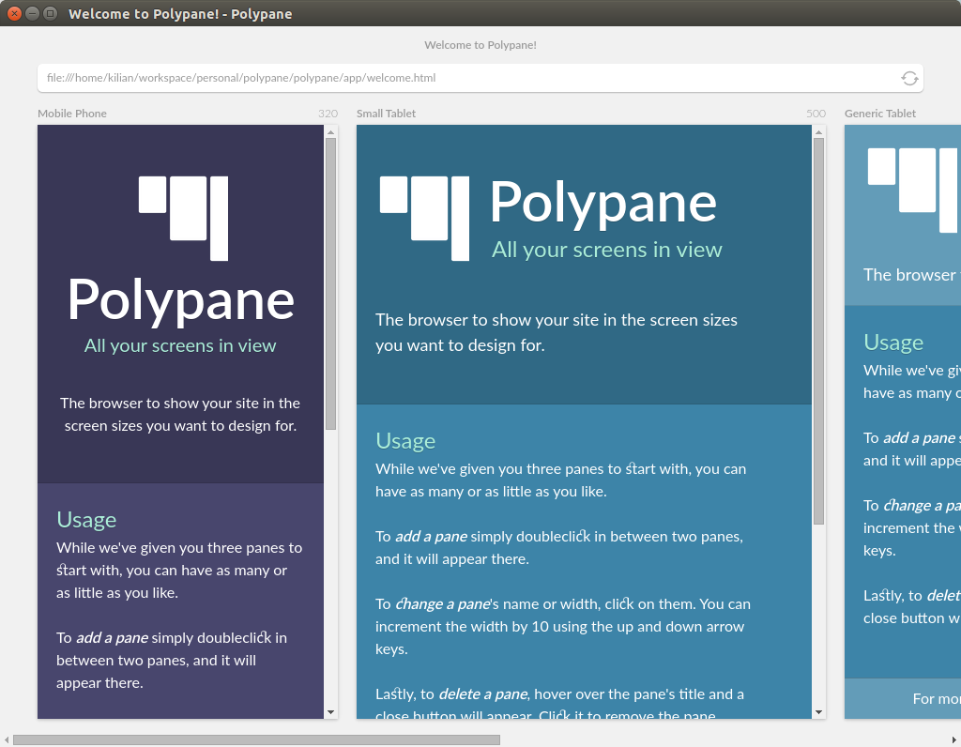Click the vertical scrollbar thumb in Mobile Phone pane
961x747 pixels.
click(331, 283)
